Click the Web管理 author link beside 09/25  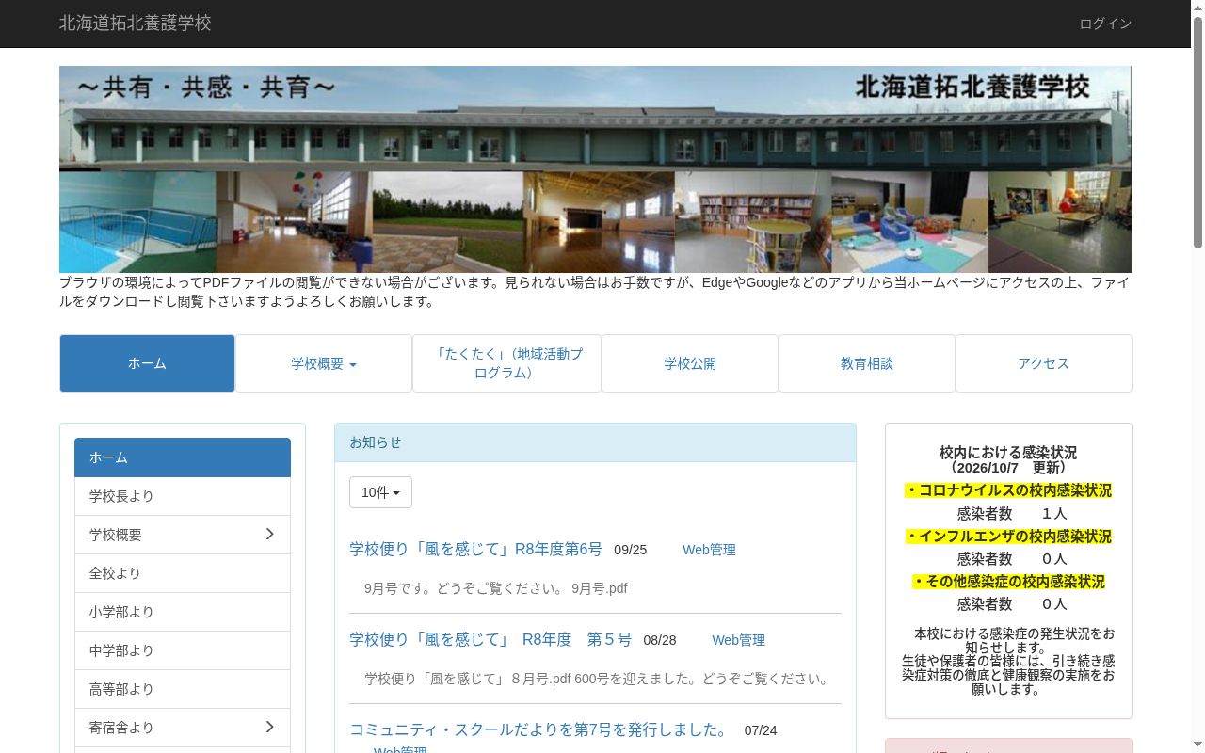[x=709, y=550]
